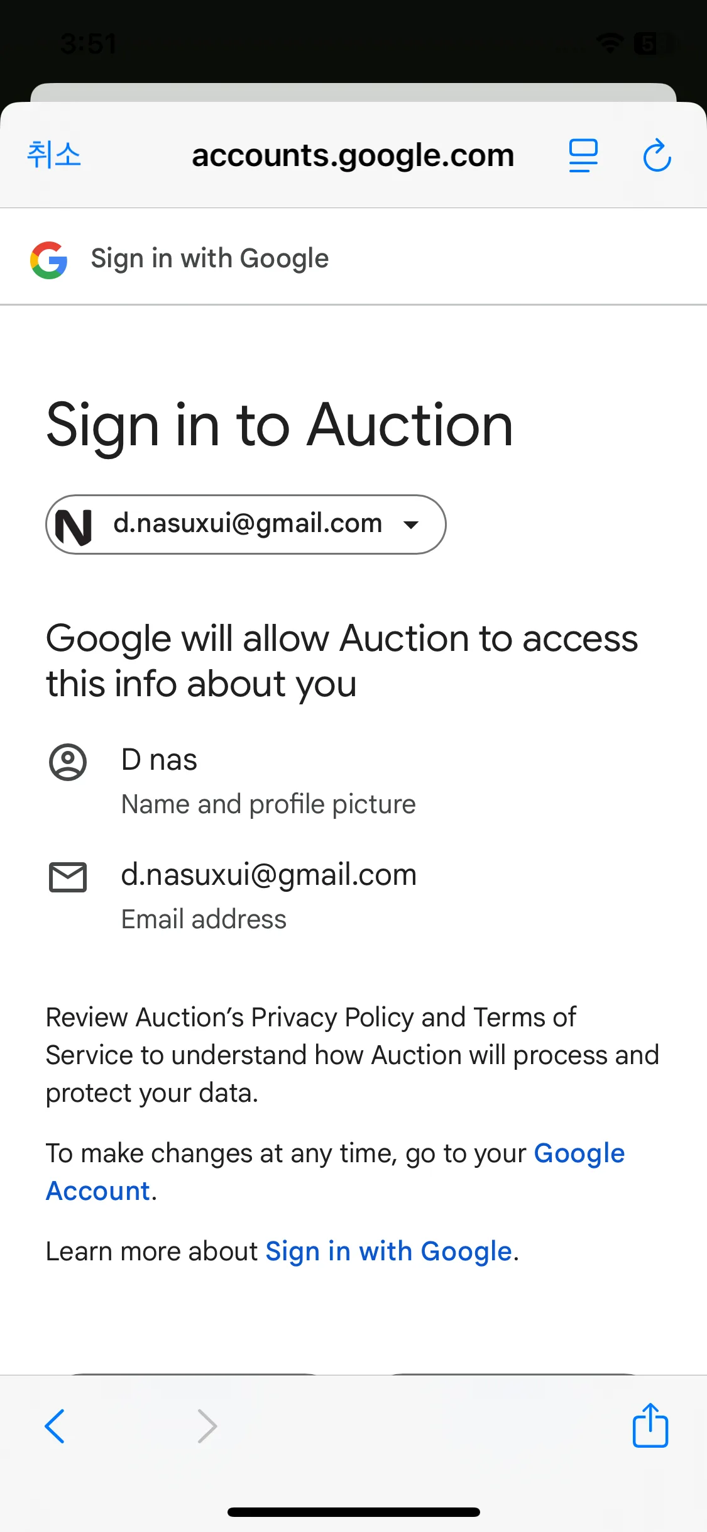Go back with the browser back arrow
Screen dimensions: 707x1532
(x=55, y=1426)
